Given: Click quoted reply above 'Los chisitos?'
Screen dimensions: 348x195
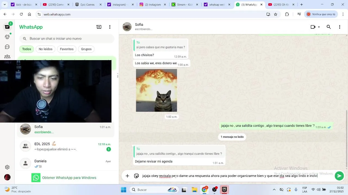Looking at the screenshot, I should 161,45.
